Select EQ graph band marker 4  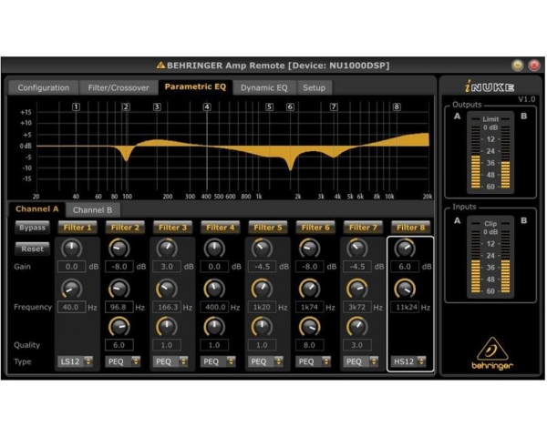tap(207, 107)
